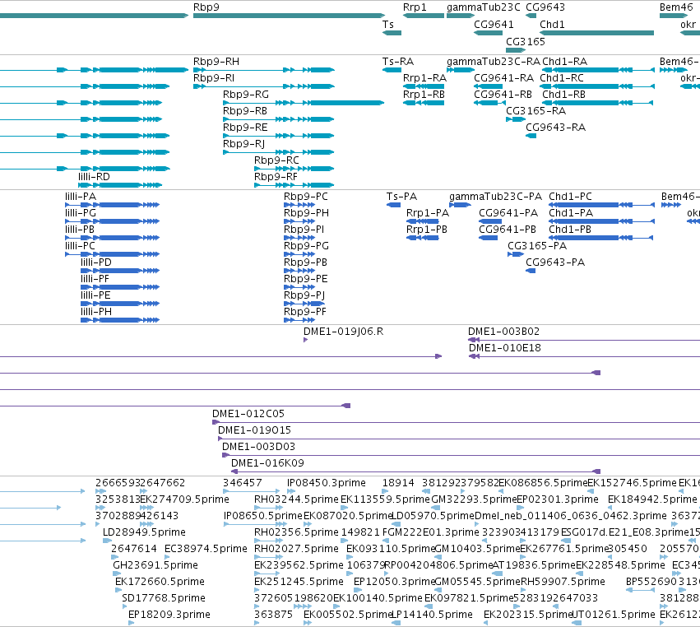Select protein Chd1-PC
700x627 pixels.
[601, 205]
